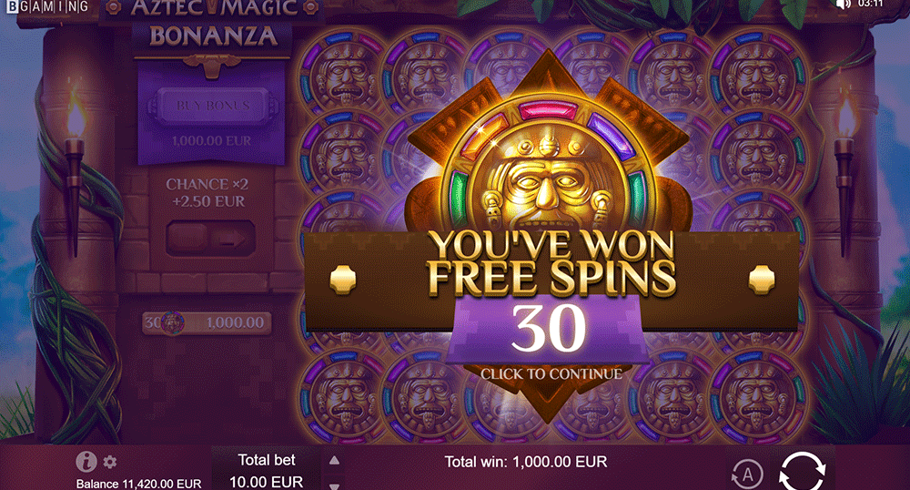Start autoplay with the A icon
Viewport: 910px width, 490px height.
pyautogui.click(x=747, y=475)
